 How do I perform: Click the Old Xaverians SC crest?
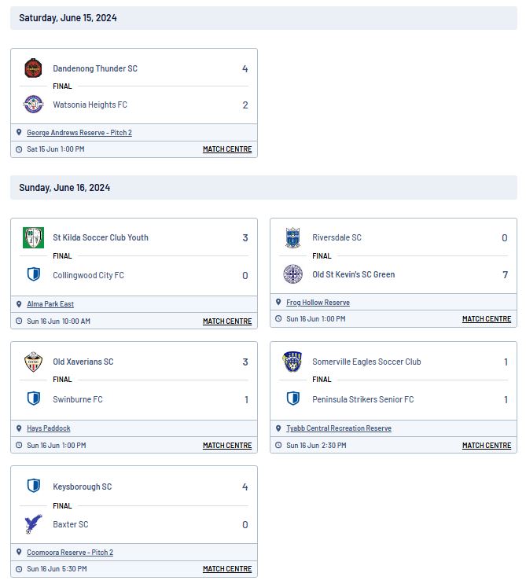click(33, 362)
